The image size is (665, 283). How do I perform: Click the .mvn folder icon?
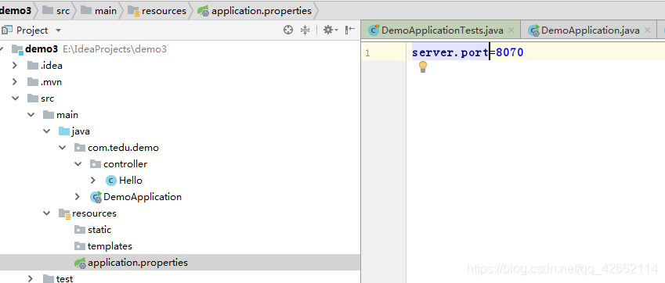[x=33, y=82]
